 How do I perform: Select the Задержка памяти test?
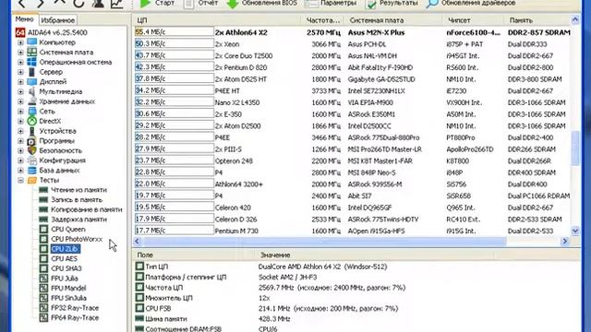(78, 219)
